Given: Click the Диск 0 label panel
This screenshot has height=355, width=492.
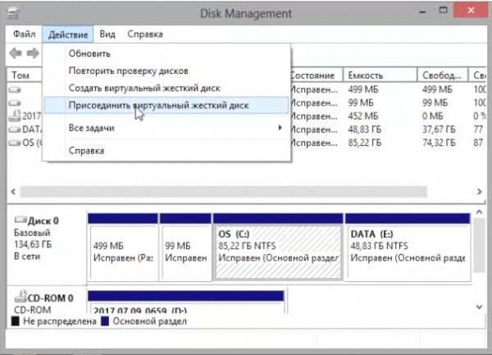Looking at the screenshot, I should pyautogui.click(x=47, y=245).
